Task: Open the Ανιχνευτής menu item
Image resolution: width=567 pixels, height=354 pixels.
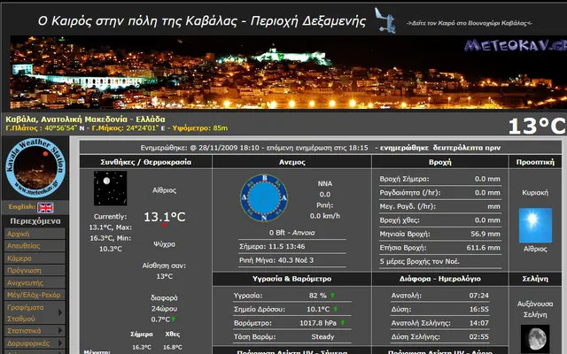Action: (35, 283)
